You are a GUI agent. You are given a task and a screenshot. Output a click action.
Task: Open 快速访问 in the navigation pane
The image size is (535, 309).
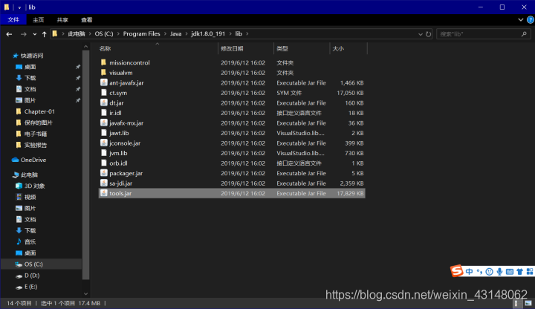32,56
